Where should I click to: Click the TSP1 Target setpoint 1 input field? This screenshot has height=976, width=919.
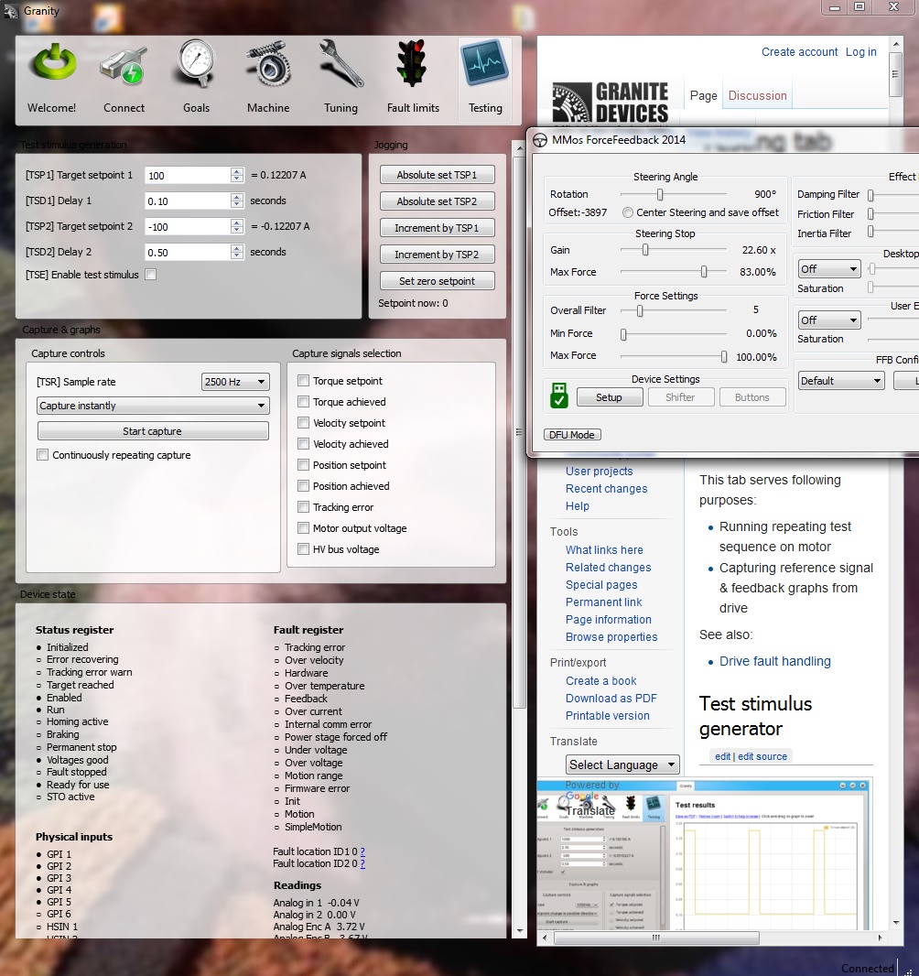(188, 176)
